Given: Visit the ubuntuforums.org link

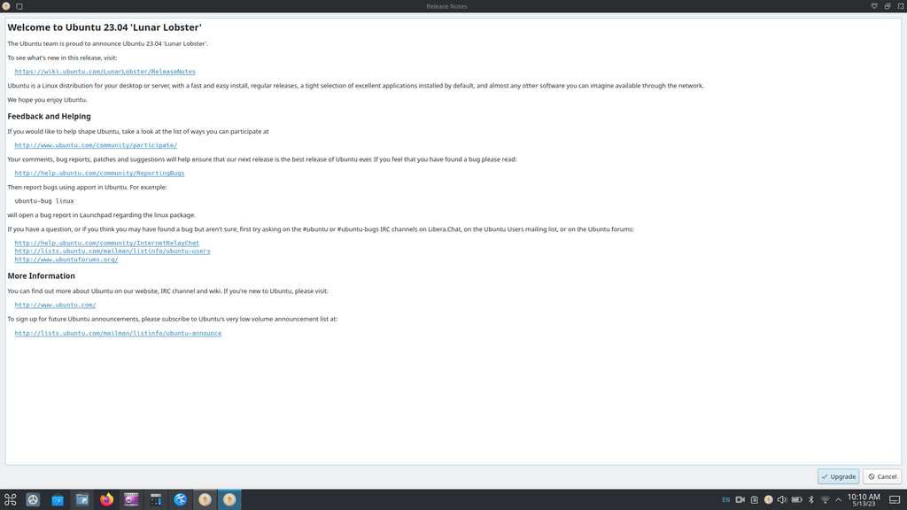Looking at the screenshot, I should (66, 259).
